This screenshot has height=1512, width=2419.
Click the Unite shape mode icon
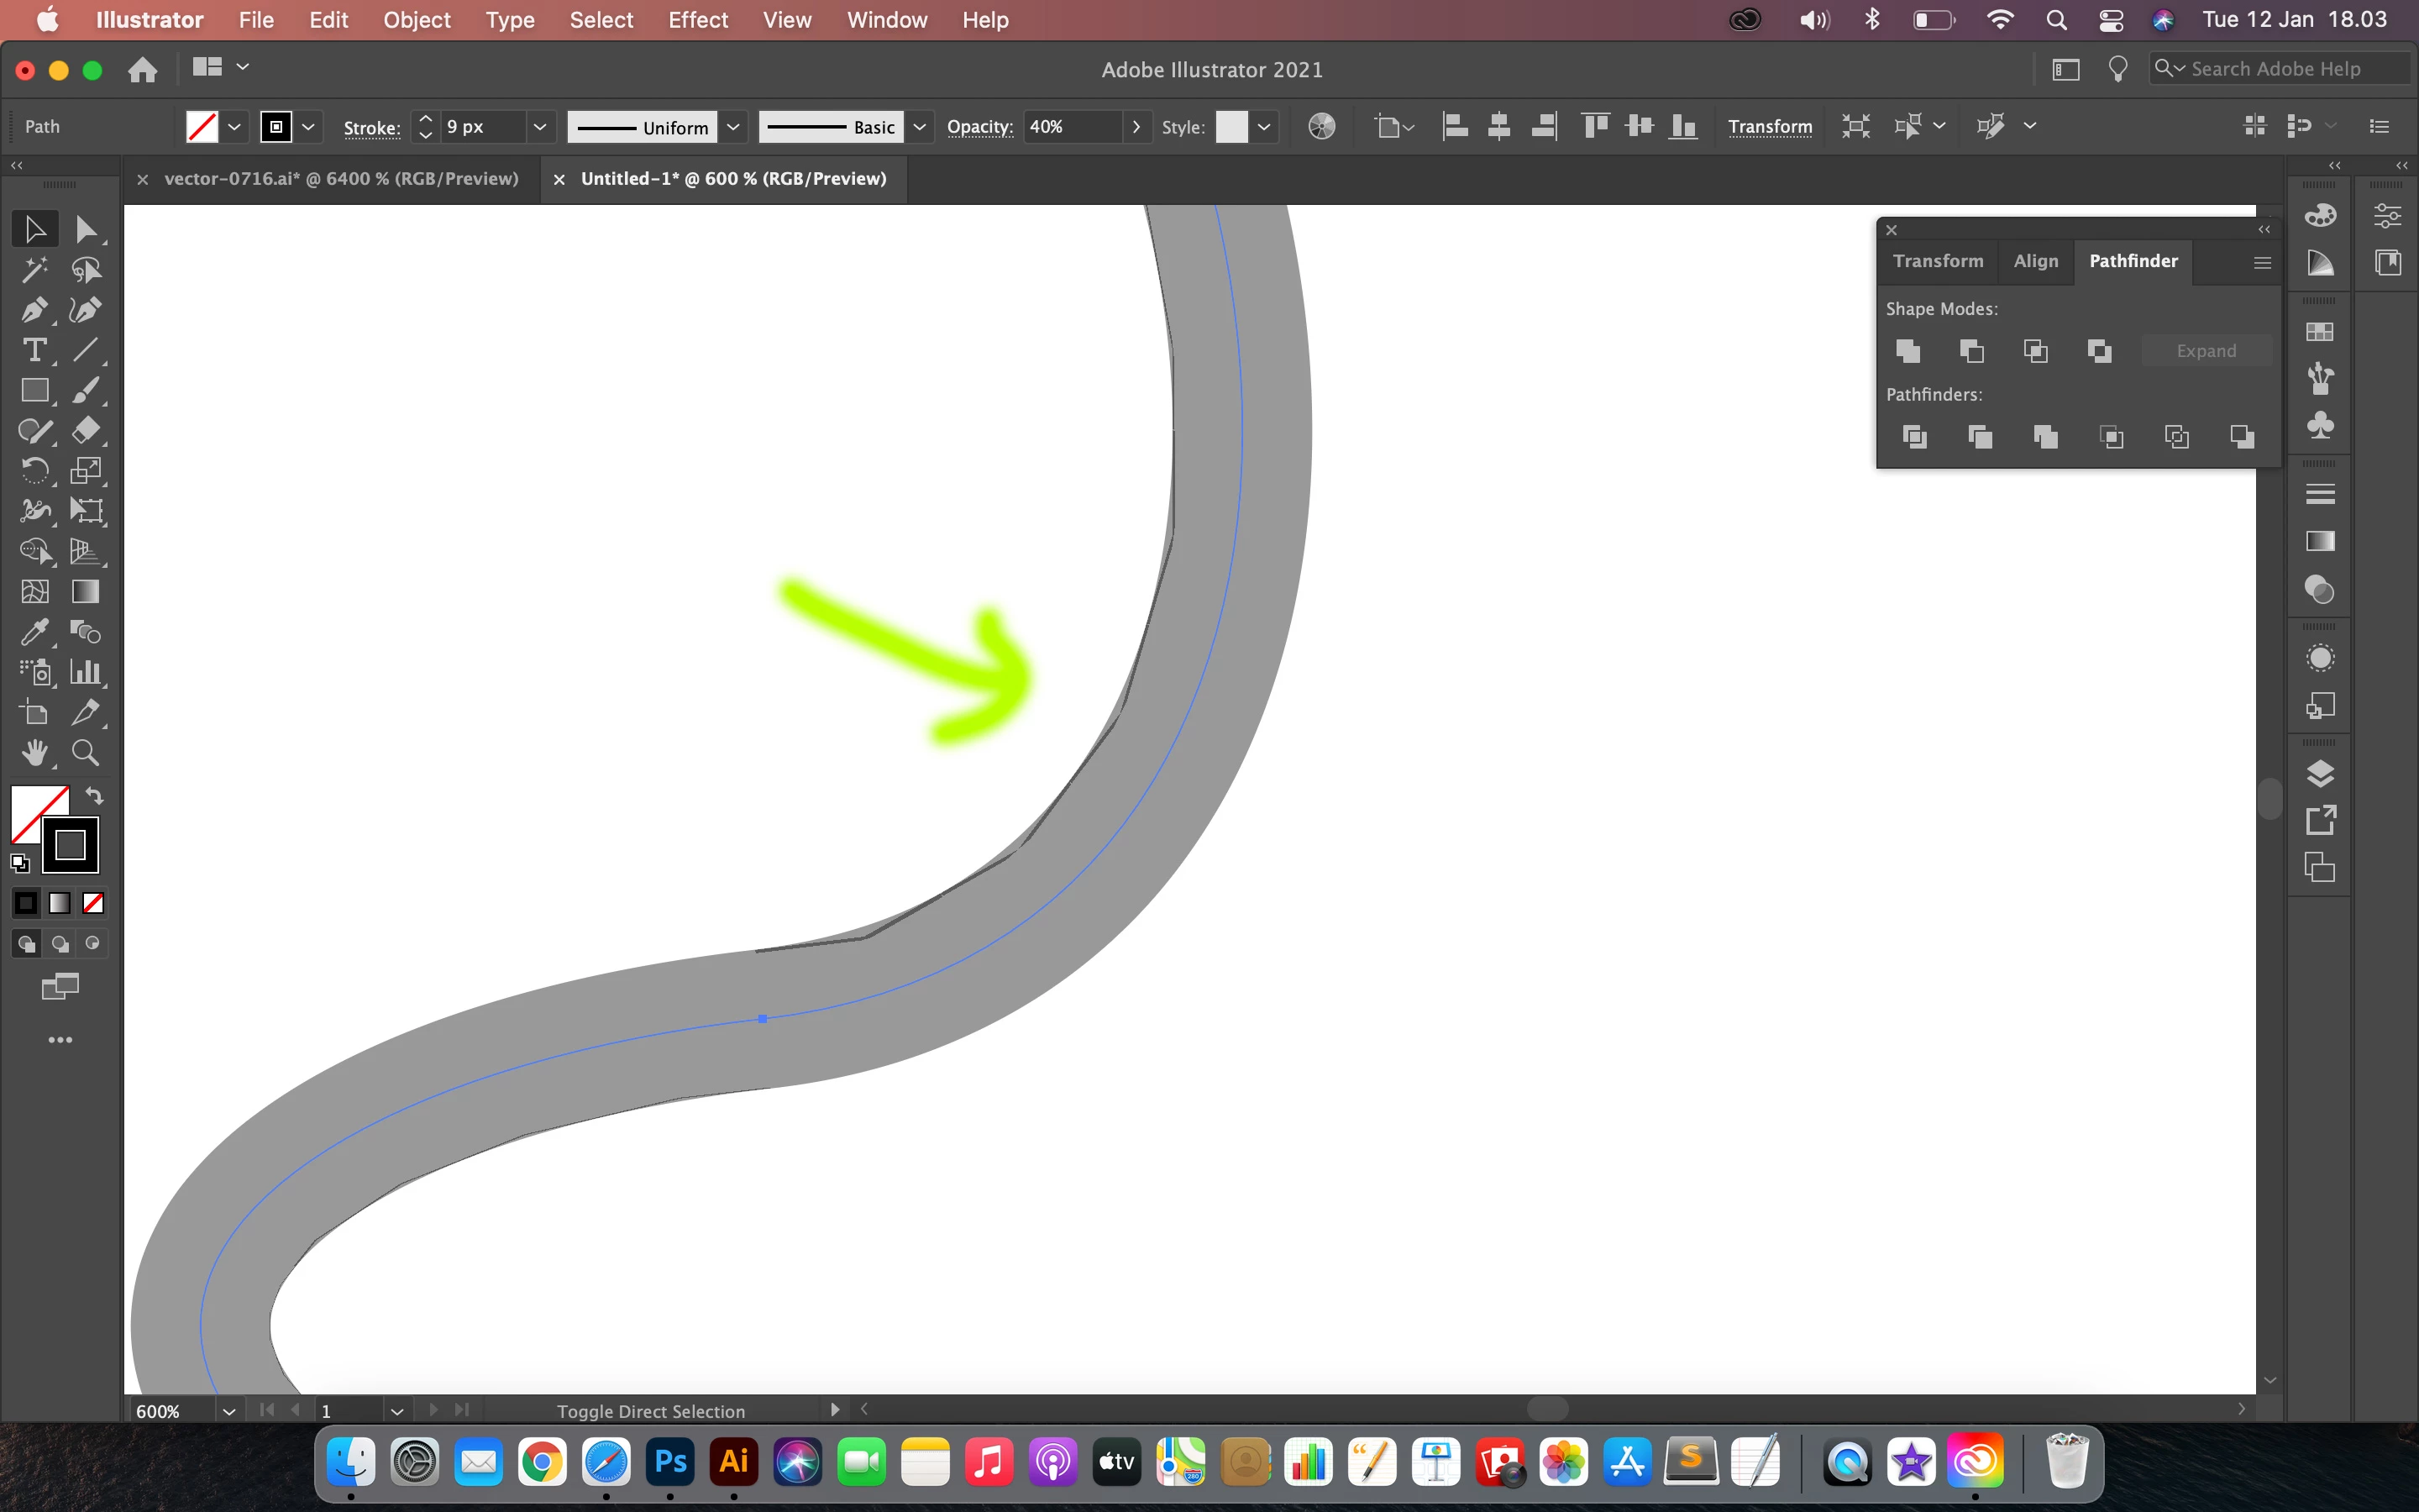(1908, 351)
